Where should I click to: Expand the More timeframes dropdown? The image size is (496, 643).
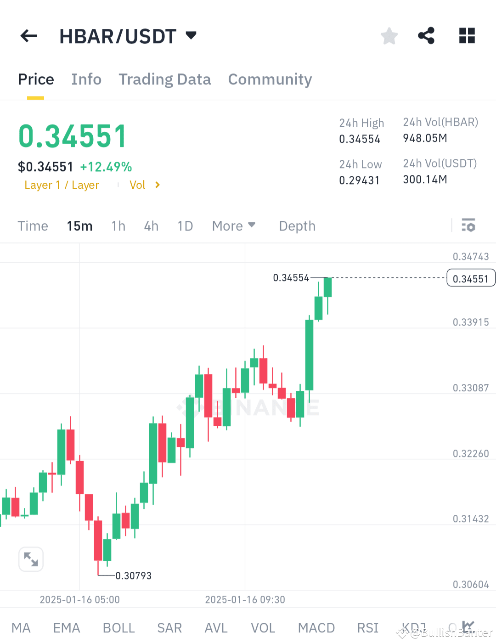point(234,226)
